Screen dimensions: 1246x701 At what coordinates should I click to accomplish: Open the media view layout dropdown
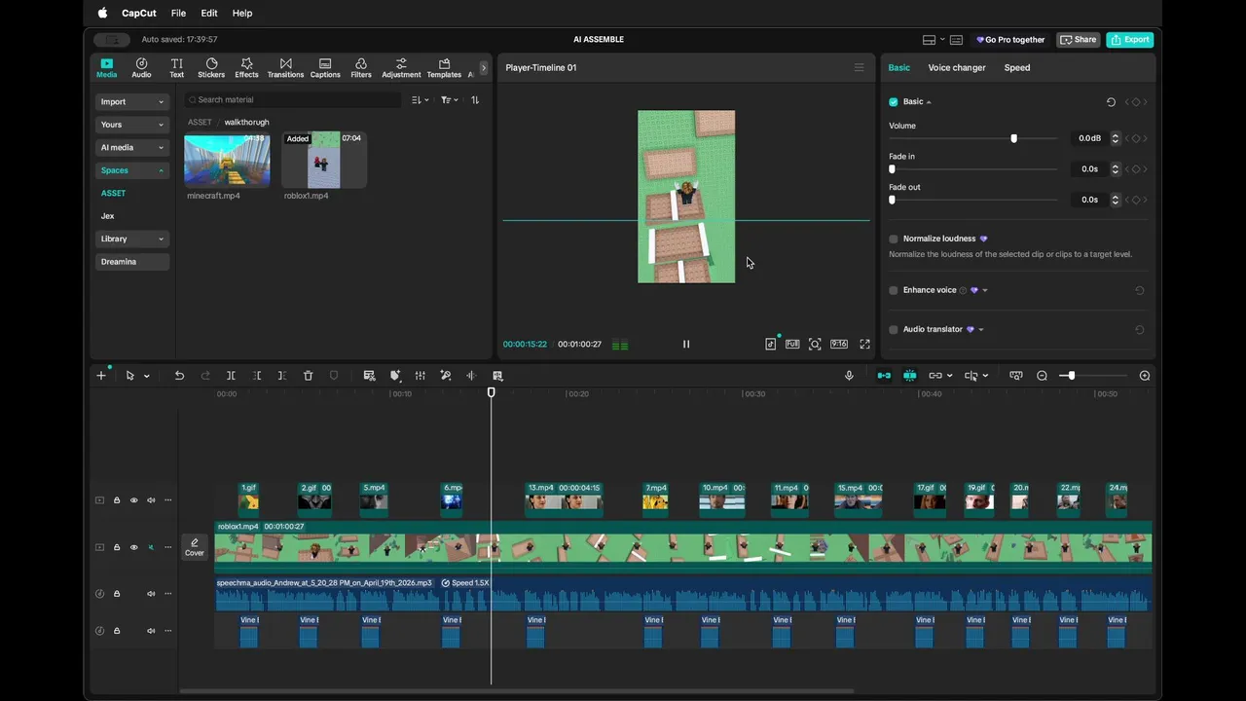[419, 99]
